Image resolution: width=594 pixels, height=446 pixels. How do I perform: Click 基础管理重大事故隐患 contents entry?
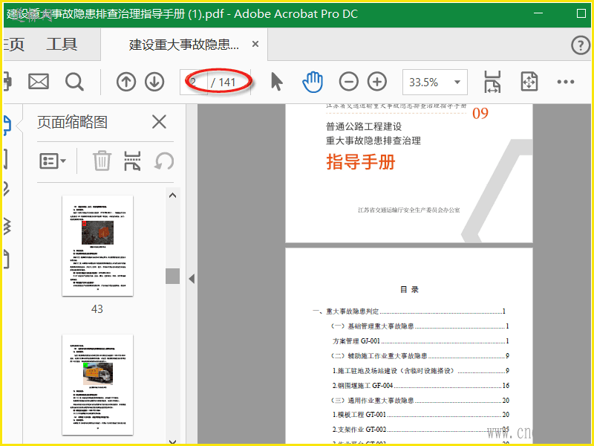(x=420, y=326)
